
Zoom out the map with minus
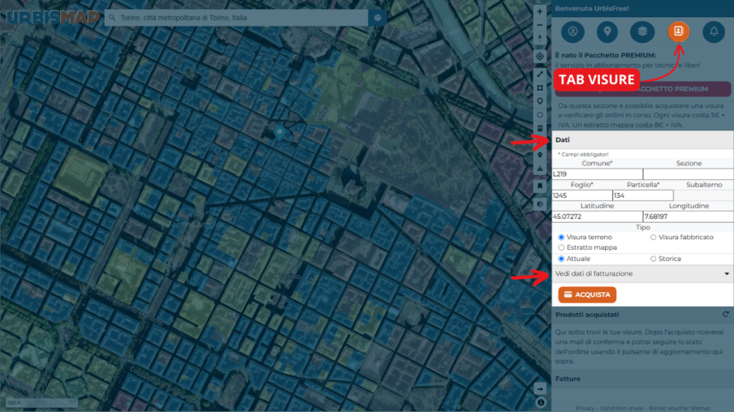point(539,25)
